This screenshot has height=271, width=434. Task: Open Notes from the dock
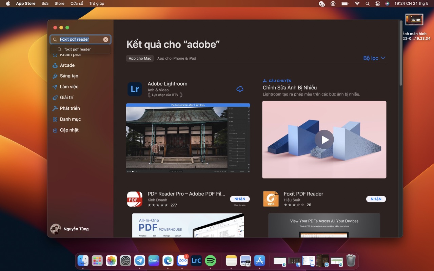tap(231, 260)
